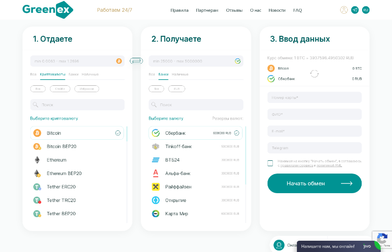
Task: Choose Tether TRC20 as currency to give
Action: click(61, 200)
